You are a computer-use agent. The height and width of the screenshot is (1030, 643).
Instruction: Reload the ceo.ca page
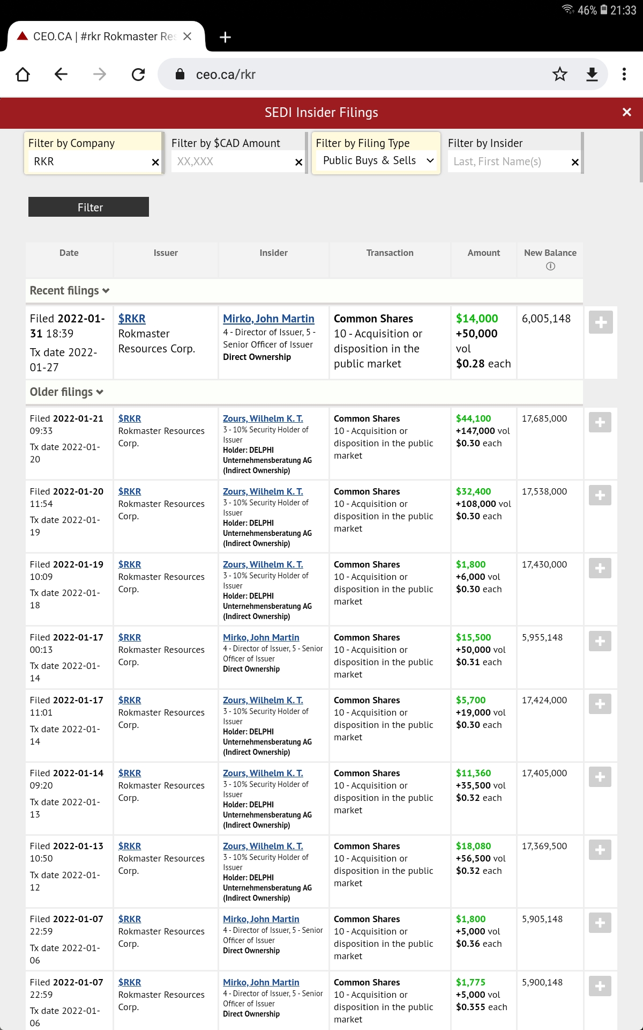pos(138,74)
